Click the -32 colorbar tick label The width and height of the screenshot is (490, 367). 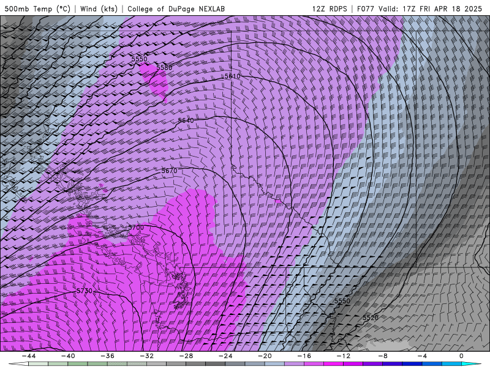[146, 356]
